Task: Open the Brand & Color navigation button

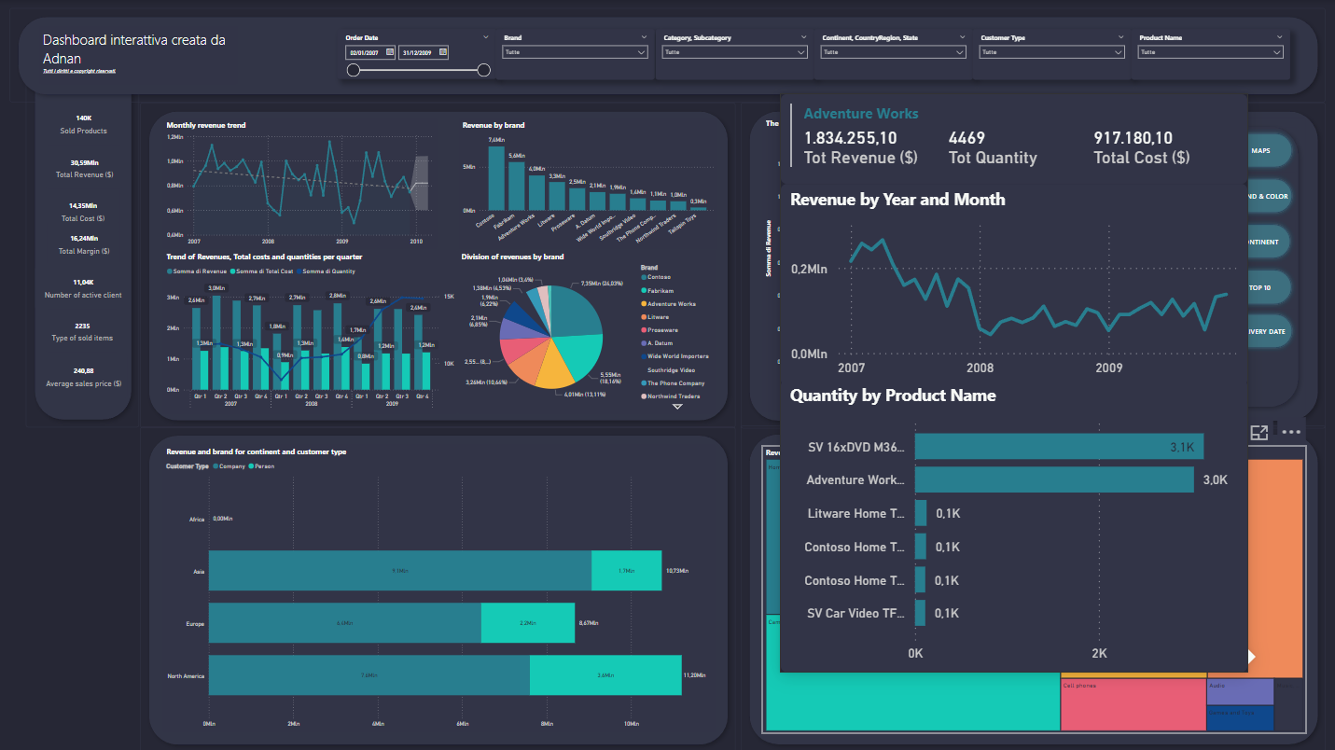Action: 1270,196
